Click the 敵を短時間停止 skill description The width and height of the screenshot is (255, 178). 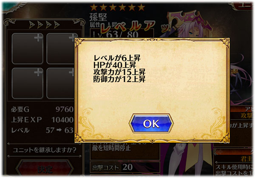coord(111,148)
